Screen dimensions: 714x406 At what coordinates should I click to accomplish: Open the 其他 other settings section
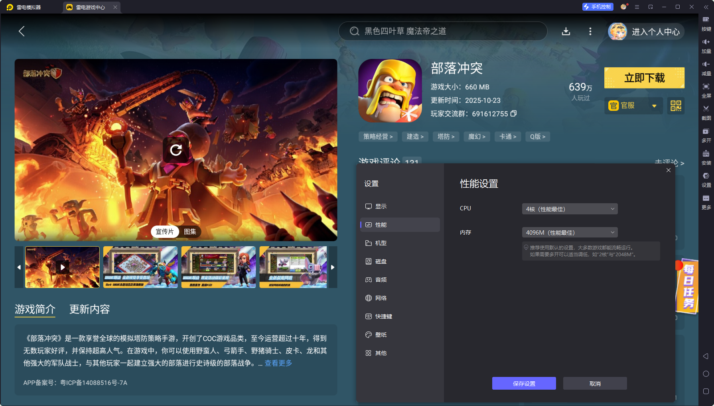(400, 353)
